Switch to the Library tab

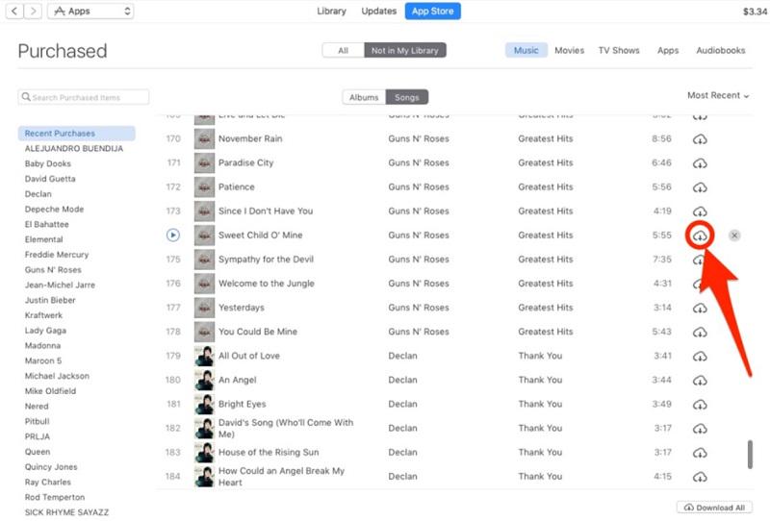(x=331, y=11)
